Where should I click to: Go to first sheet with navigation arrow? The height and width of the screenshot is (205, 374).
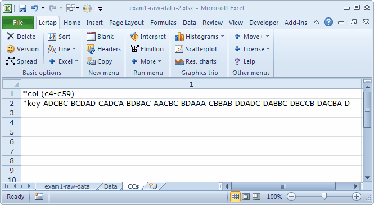[7, 186]
